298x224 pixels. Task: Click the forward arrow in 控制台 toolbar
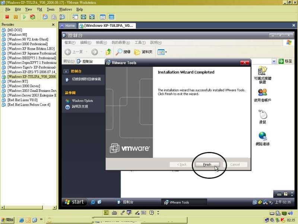(x=95, y=52)
